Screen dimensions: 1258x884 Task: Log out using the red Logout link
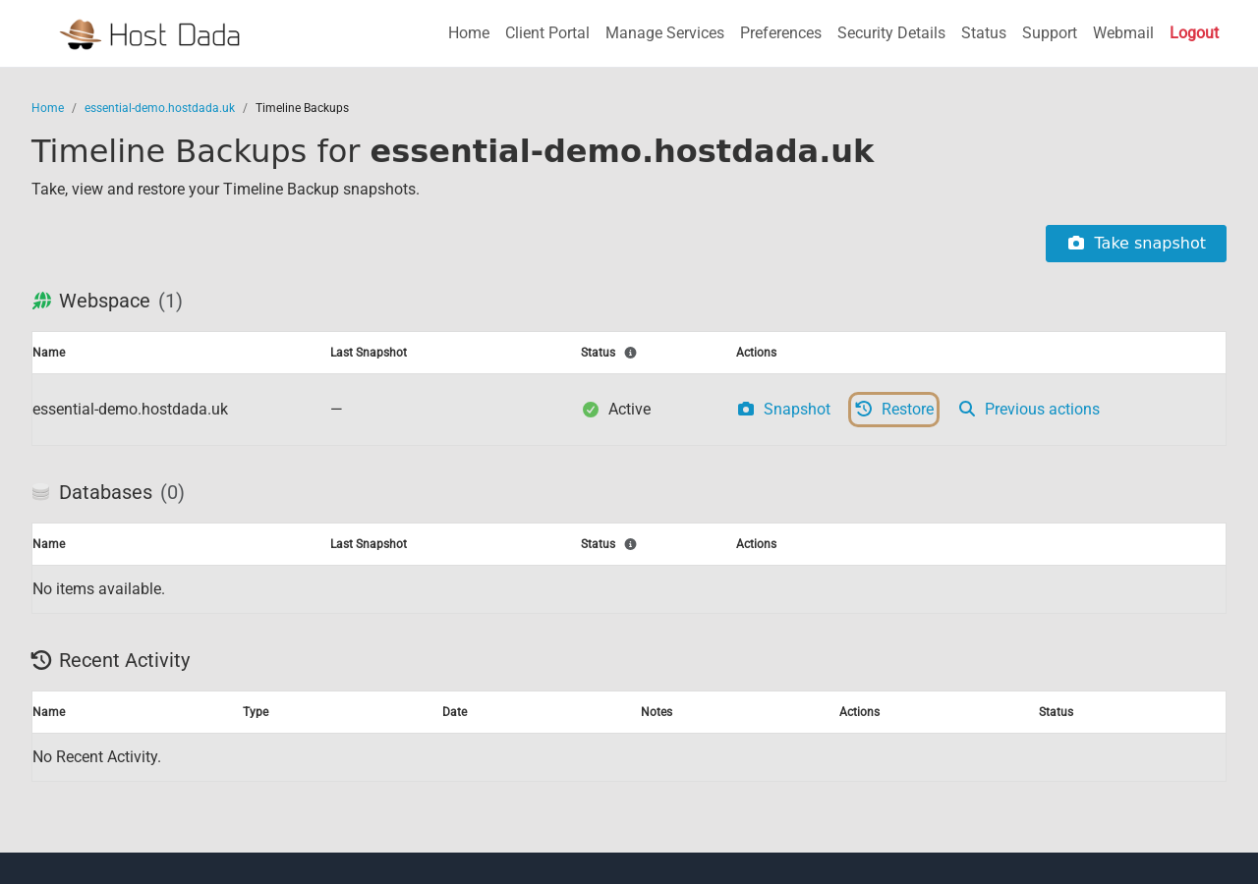point(1194,33)
